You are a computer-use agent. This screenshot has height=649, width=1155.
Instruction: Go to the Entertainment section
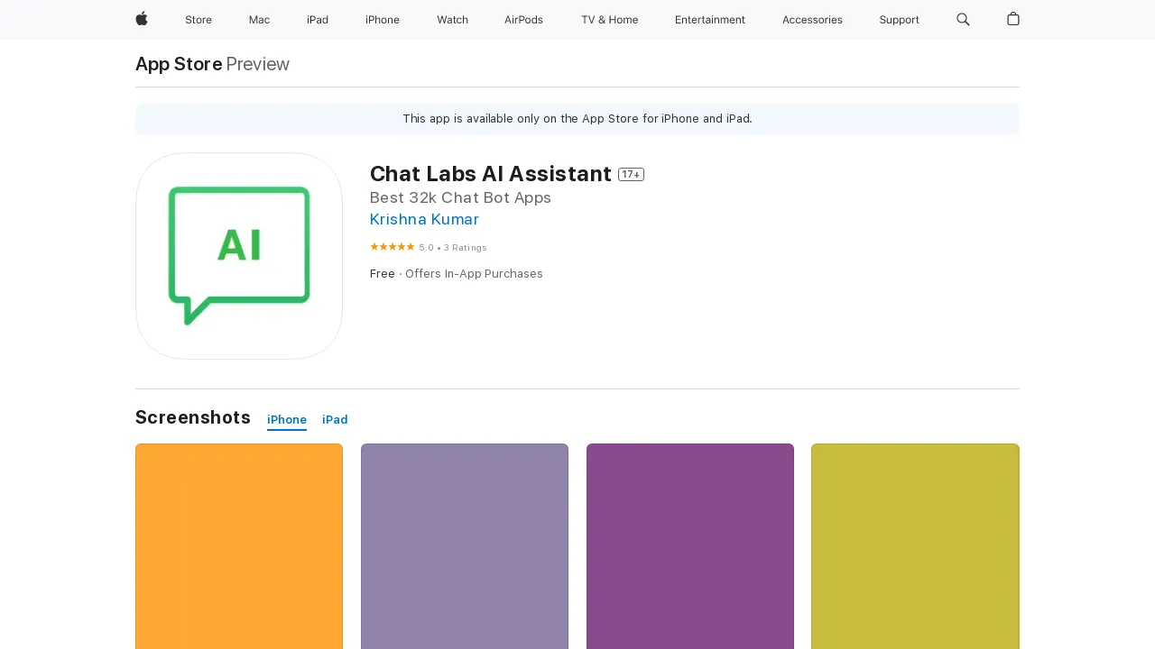click(x=710, y=20)
